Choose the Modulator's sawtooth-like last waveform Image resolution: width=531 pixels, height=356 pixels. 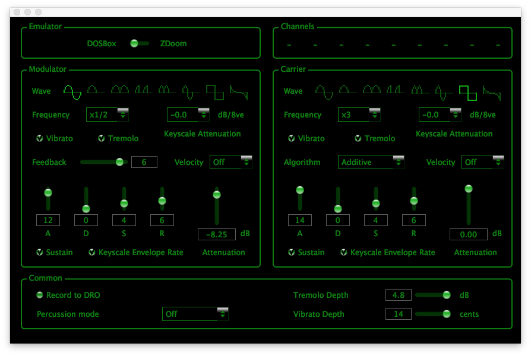pyautogui.click(x=239, y=91)
